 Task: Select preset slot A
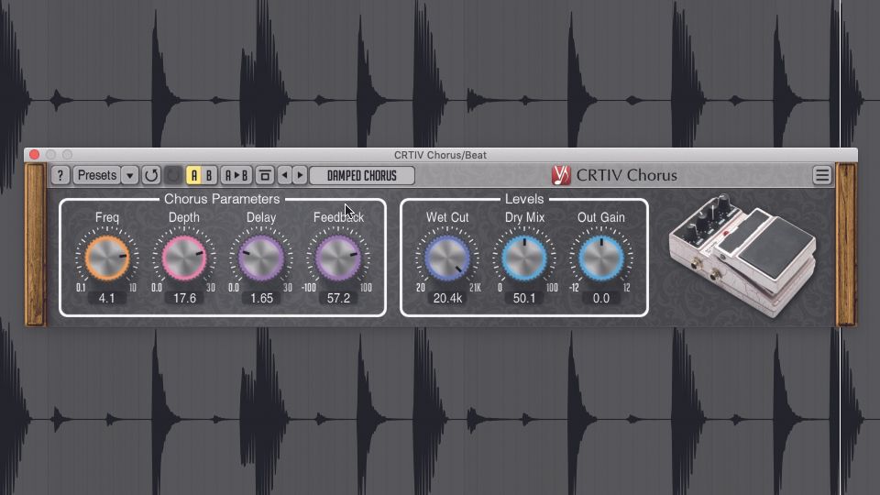pos(194,176)
